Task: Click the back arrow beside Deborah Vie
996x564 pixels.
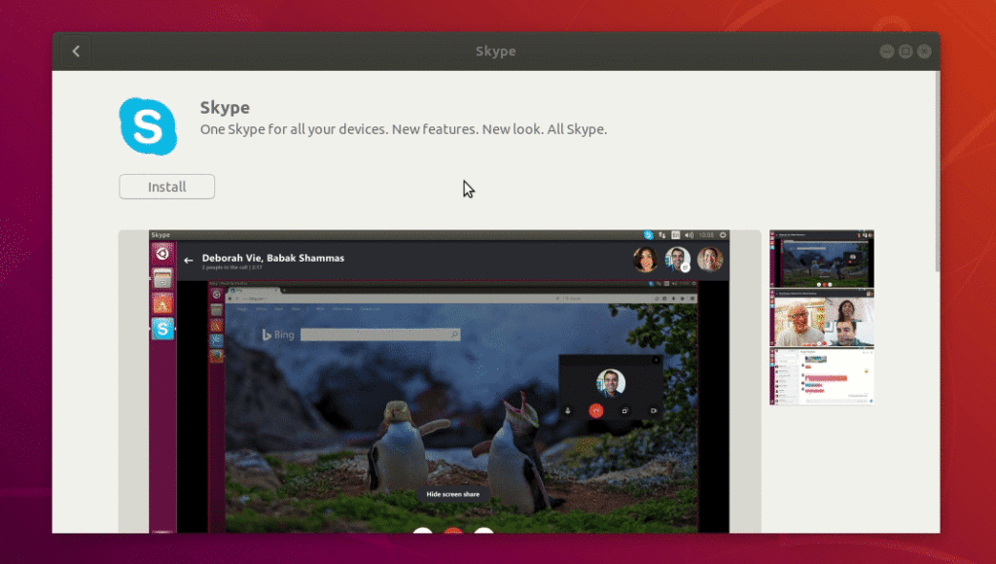Action: 188,260
